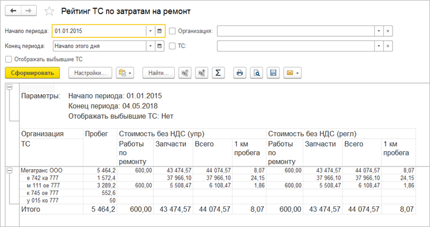
Task: Click the Пробег column header
Action: coord(100,147)
